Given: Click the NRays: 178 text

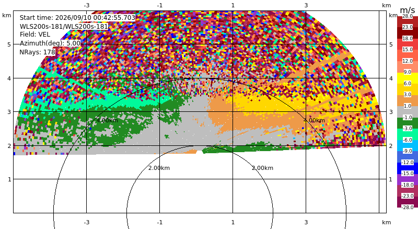Looking at the screenshot, I should 37,52.
